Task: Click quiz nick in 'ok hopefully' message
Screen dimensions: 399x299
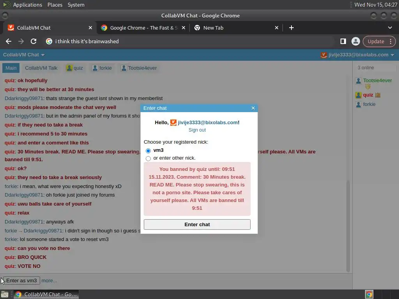Action: point(10,81)
